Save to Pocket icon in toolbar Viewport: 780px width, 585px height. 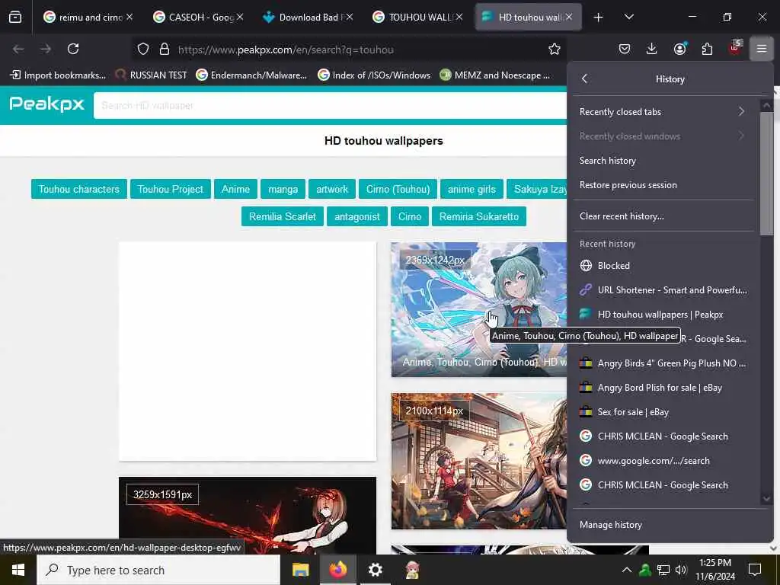[x=625, y=49]
